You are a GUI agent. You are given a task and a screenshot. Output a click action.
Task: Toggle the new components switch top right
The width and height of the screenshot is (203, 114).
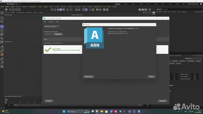[201, 4]
